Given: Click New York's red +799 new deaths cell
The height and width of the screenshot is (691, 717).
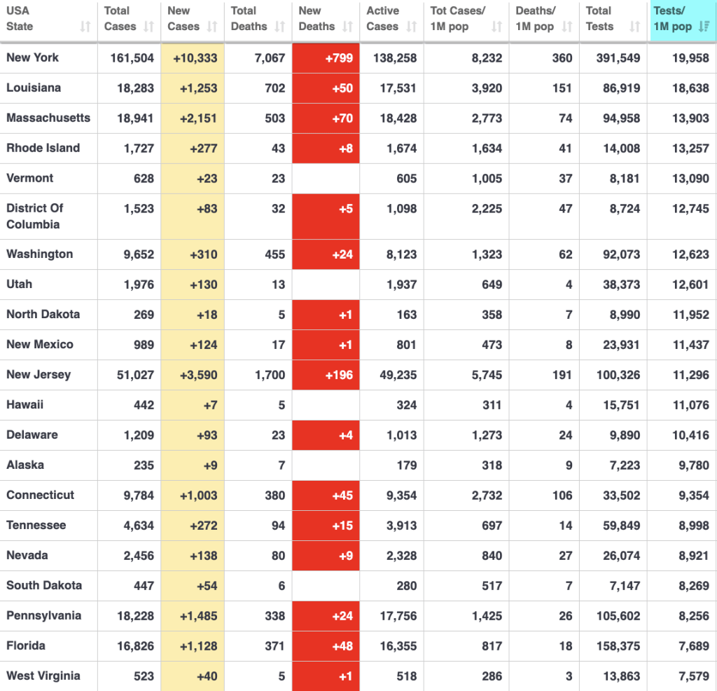Looking at the screenshot, I should (x=326, y=58).
